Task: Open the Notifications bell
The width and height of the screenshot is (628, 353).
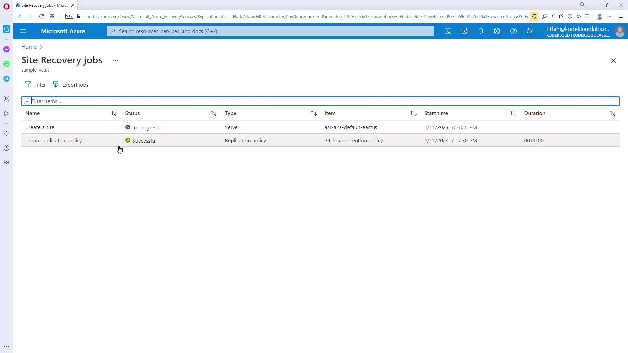Action: point(480,31)
